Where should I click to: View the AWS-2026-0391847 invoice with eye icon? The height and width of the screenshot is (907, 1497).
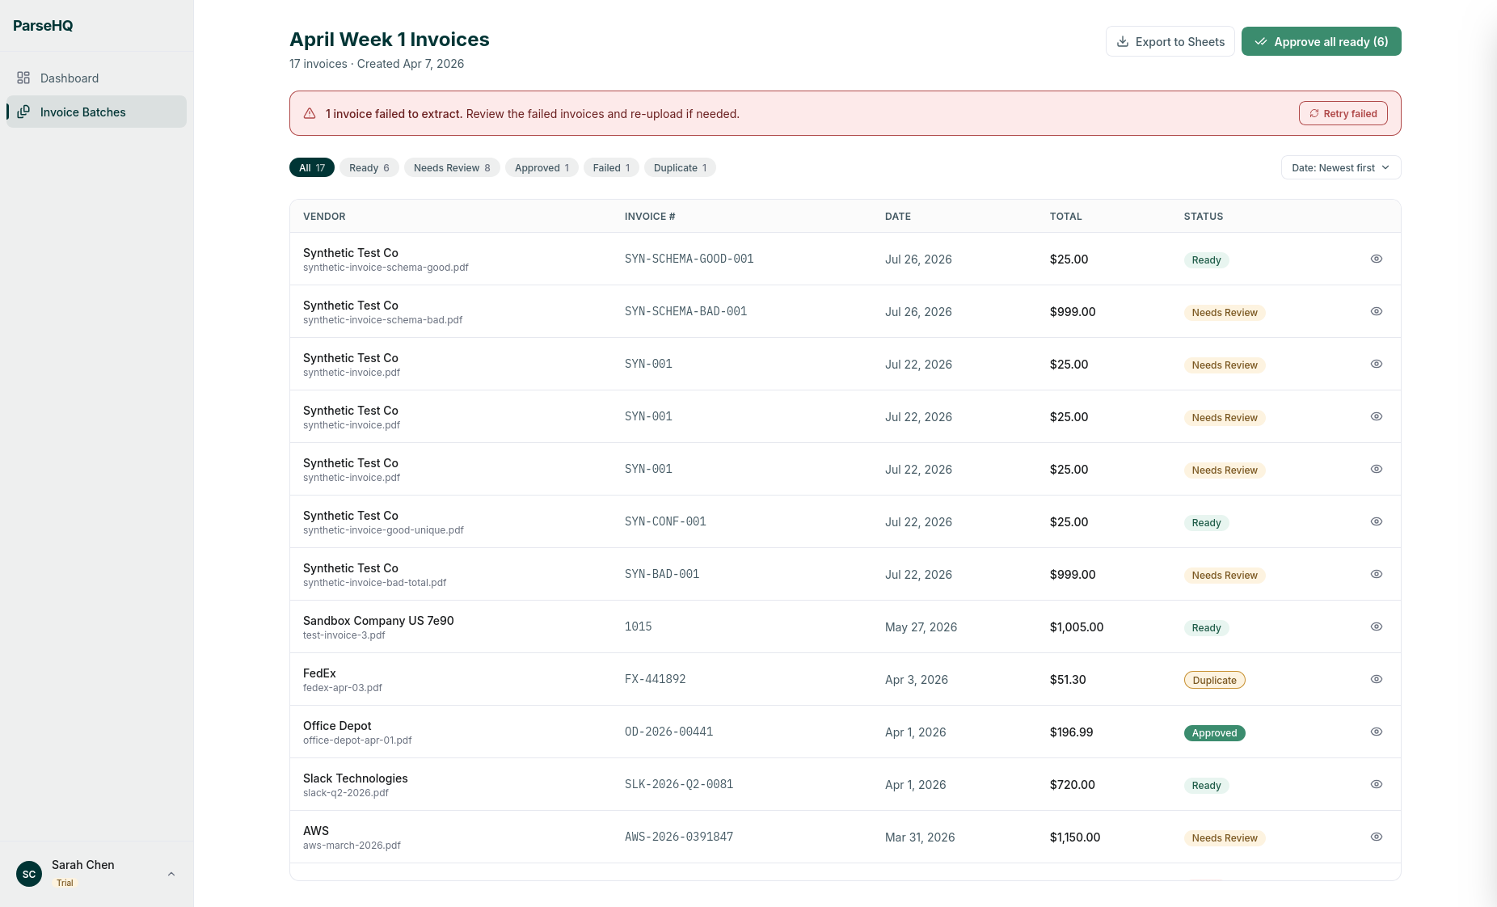tap(1377, 837)
